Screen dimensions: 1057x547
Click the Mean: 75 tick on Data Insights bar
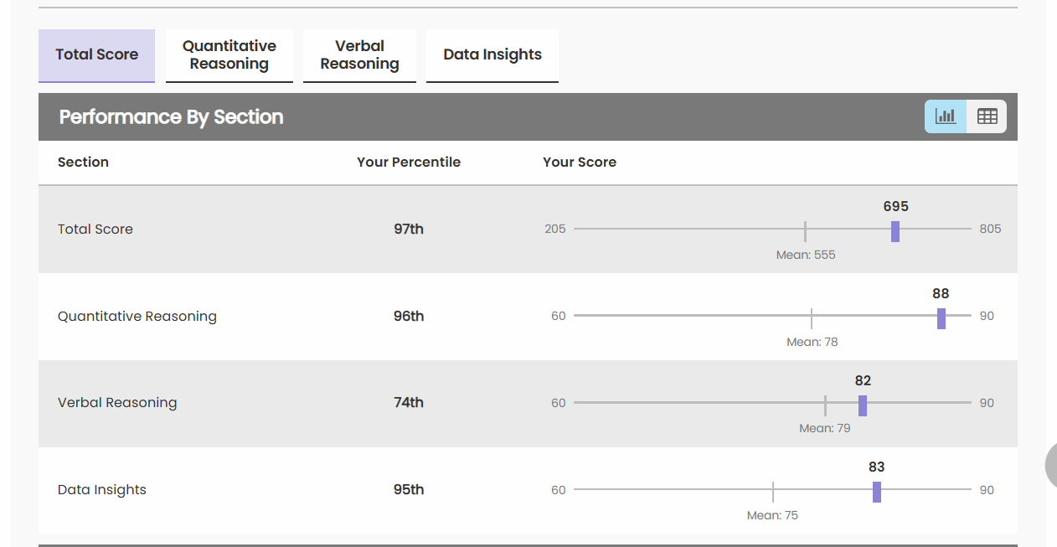773,492
